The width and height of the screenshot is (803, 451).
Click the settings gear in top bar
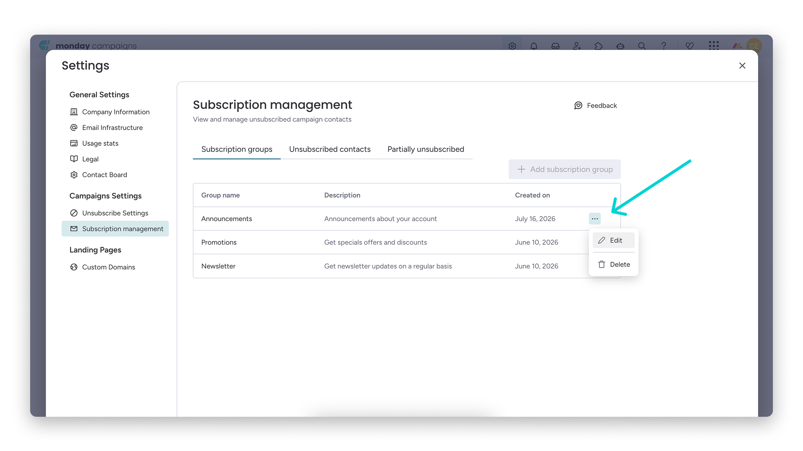pyautogui.click(x=512, y=46)
